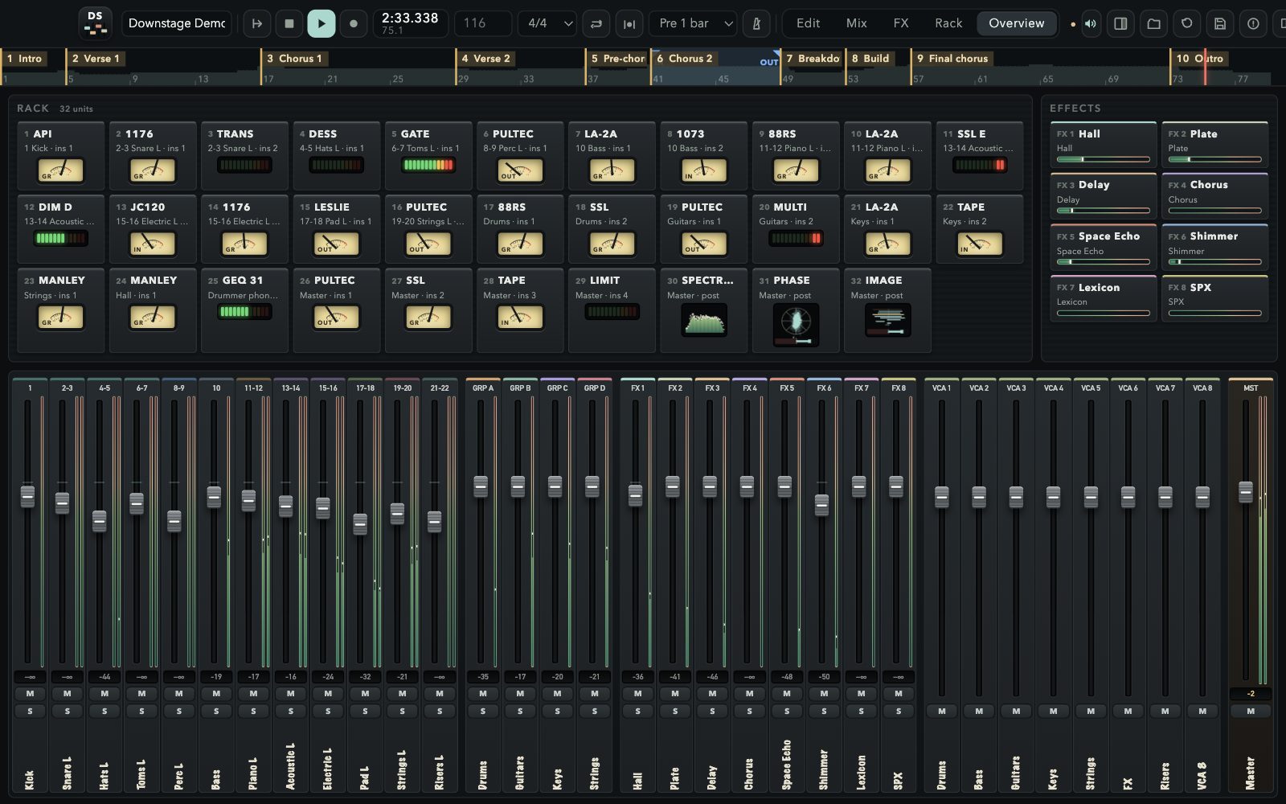Jump to Chorus 1 timeline marker
This screenshot has width=1286, height=804.
tap(295, 59)
